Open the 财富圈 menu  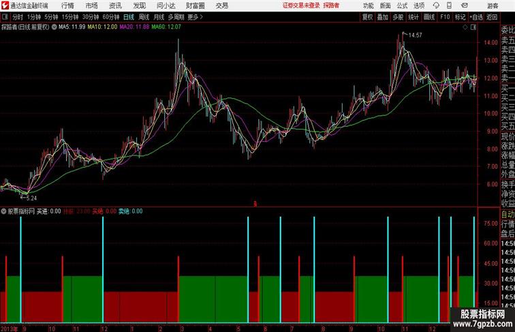[x=196, y=5]
